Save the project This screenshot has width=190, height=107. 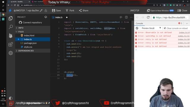[56, 11]
